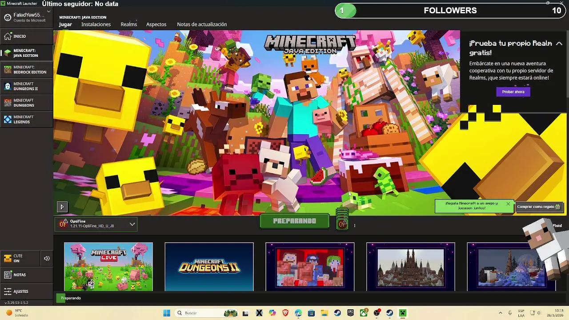This screenshot has height=320, width=569.
Task: Open File Explorer from taskbar
Action: click(324, 313)
